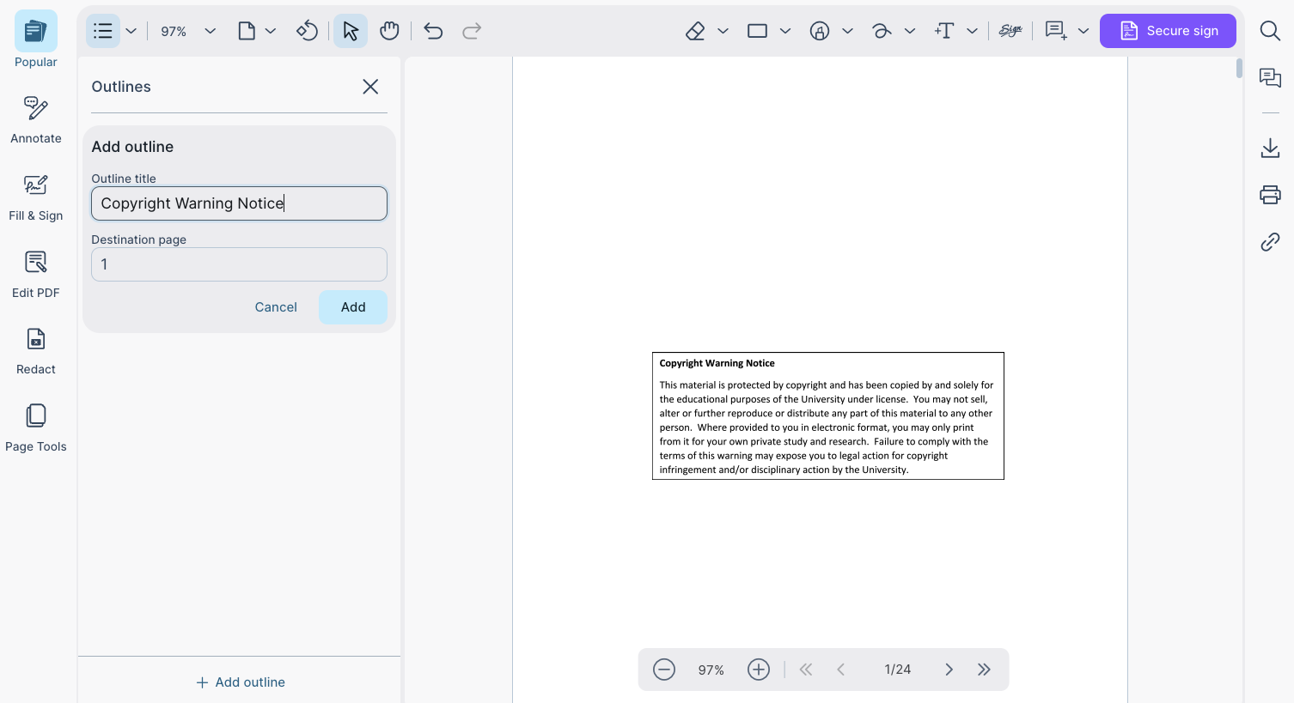The width and height of the screenshot is (1294, 703).
Task: Click Add to create the outline
Action: point(352,306)
